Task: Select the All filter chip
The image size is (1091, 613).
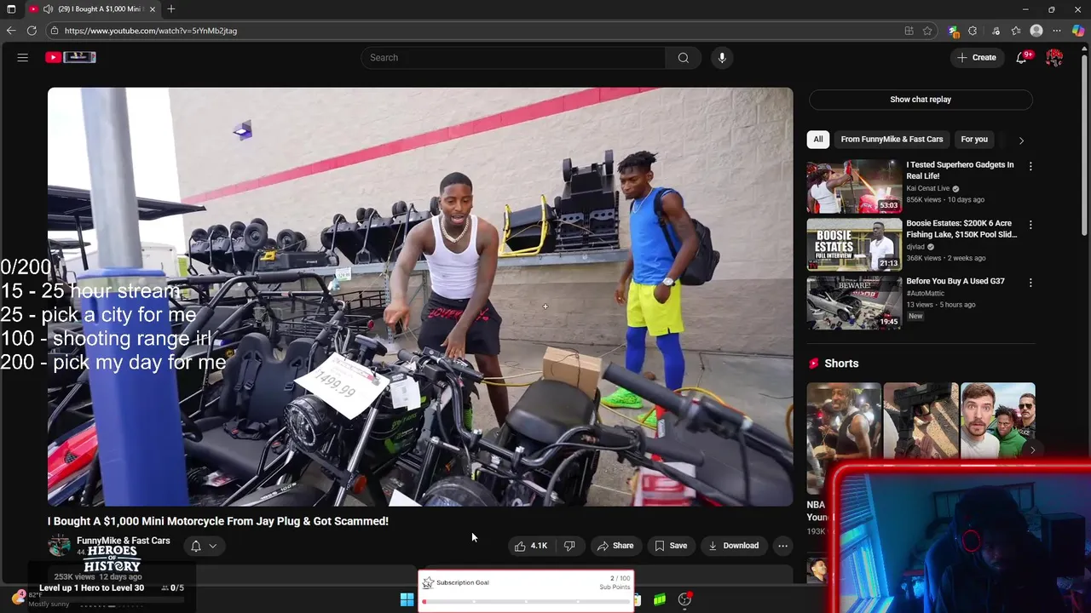Action: [817, 139]
